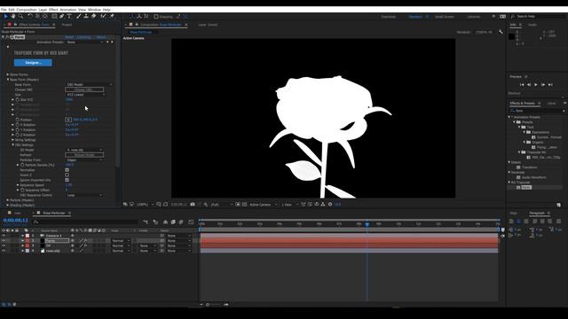The width and height of the screenshot is (568, 319).
Task: Select the Puppet Pin tool
Action: (112, 16)
